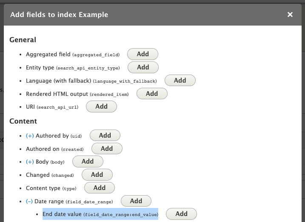Image resolution: width=305 pixels, height=222 pixels.
Task: Click the Rendered HTML output label
Action: [77, 94]
